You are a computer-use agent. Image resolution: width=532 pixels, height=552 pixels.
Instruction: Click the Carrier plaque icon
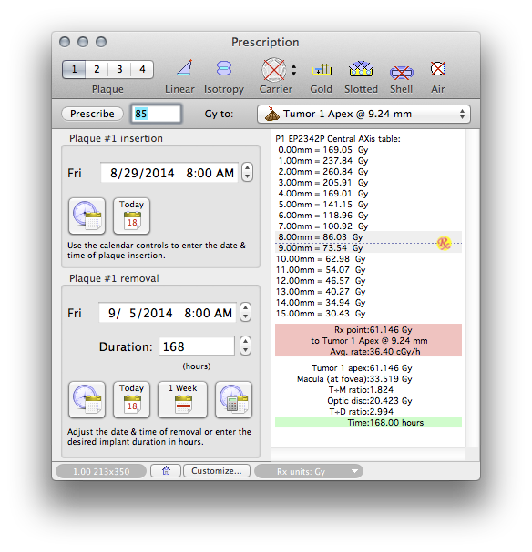click(x=274, y=69)
